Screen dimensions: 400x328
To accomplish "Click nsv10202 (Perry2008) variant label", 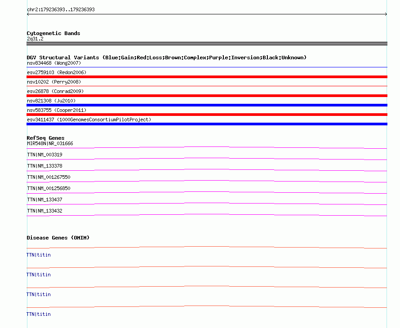I will pyautogui.click(x=54, y=82).
